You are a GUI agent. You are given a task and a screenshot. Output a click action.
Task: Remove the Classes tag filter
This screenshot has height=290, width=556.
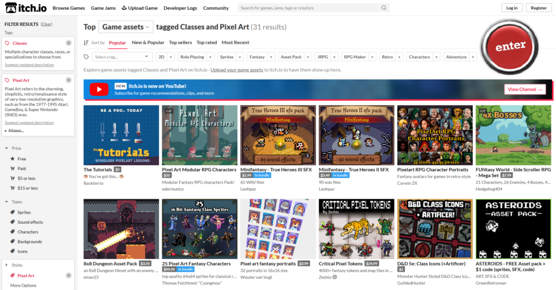click(68, 43)
